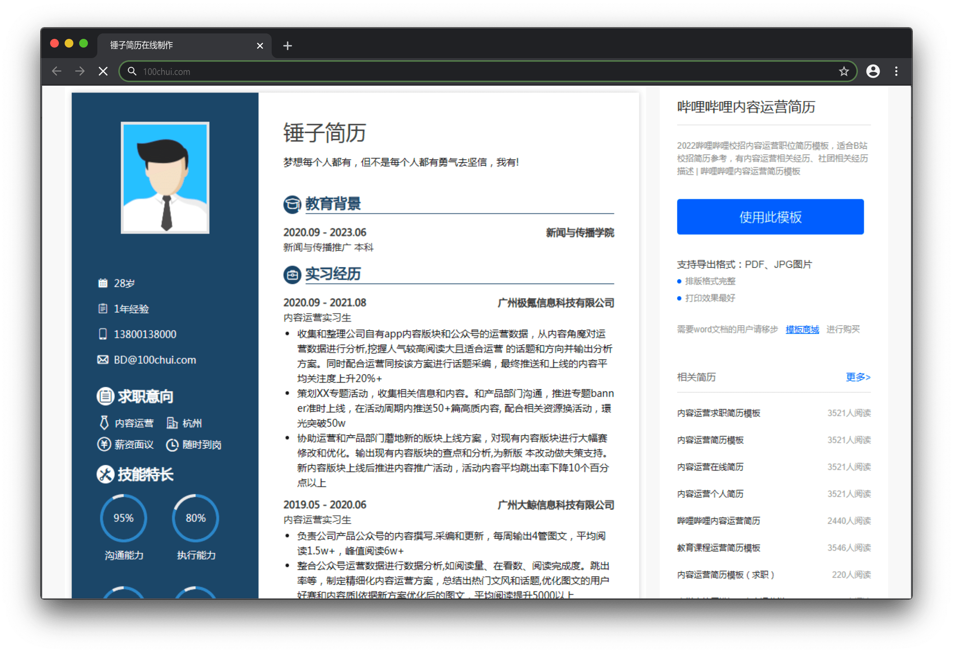
Task: Click the document icon beside 1年经验
Action: [x=102, y=308]
